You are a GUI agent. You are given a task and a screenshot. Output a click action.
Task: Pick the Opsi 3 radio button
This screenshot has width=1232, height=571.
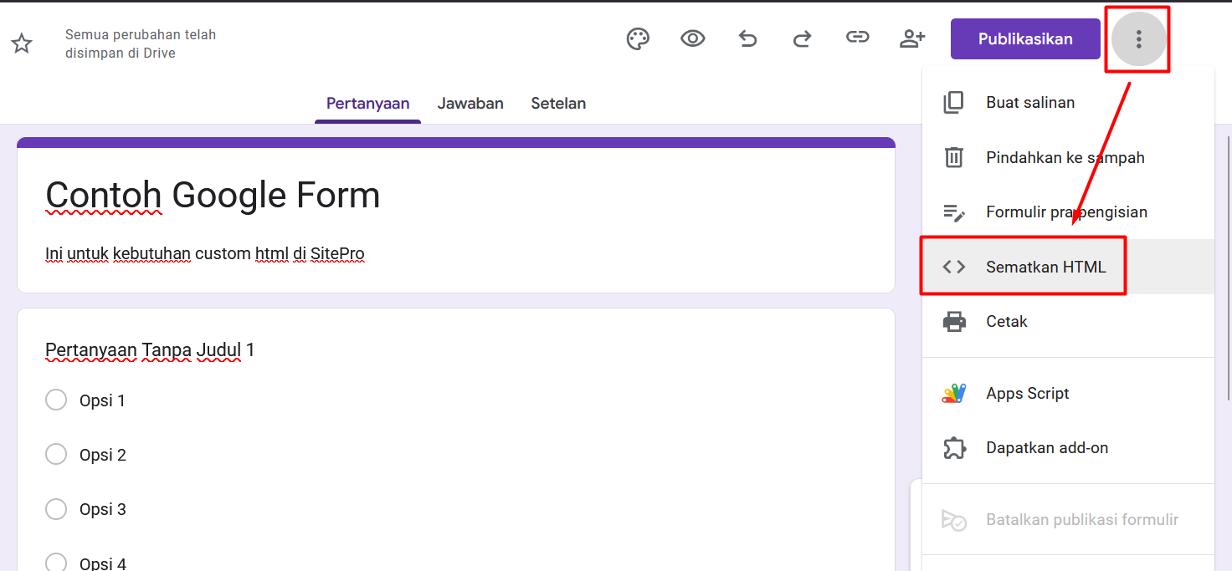pyautogui.click(x=56, y=509)
